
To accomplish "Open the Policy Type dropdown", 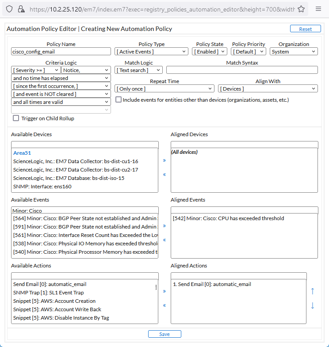I will pos(152,52).
